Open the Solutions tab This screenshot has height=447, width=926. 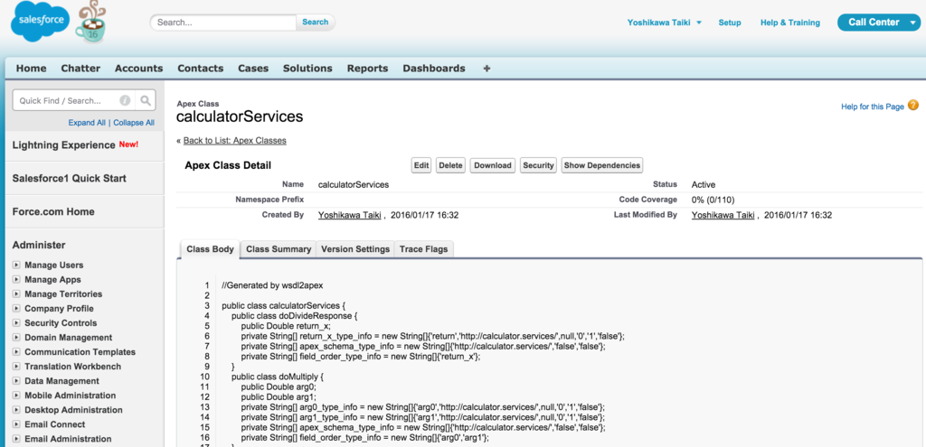click(x=307, y=69)
